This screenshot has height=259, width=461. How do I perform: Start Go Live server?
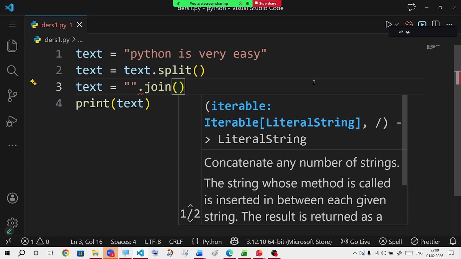pos(355,242)
